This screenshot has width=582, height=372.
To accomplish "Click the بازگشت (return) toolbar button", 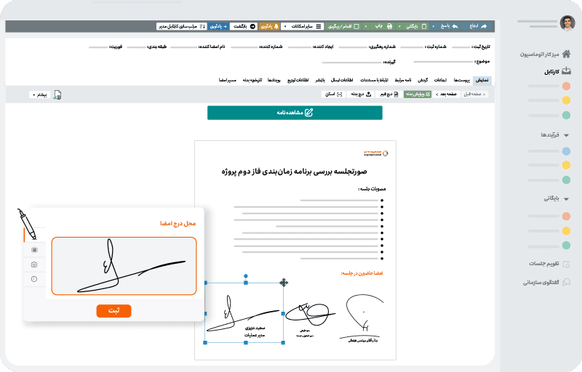I will (x=242, y=26).
